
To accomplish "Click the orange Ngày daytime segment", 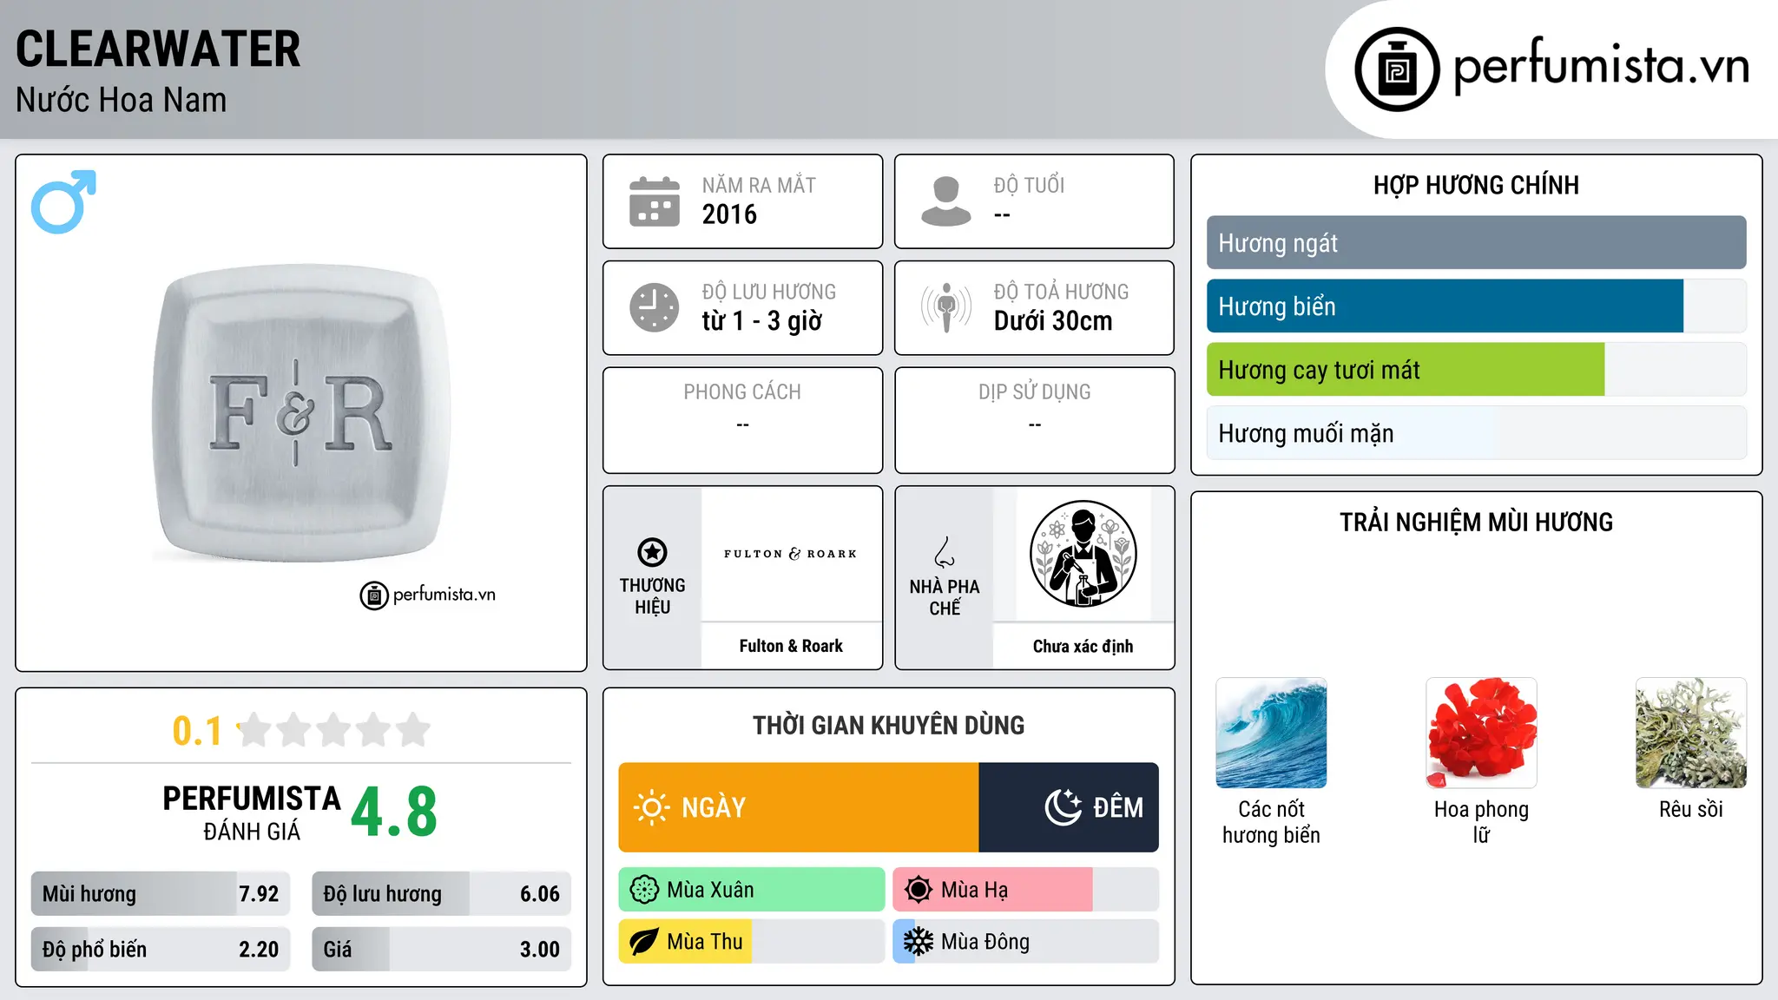I will (799, 807).
